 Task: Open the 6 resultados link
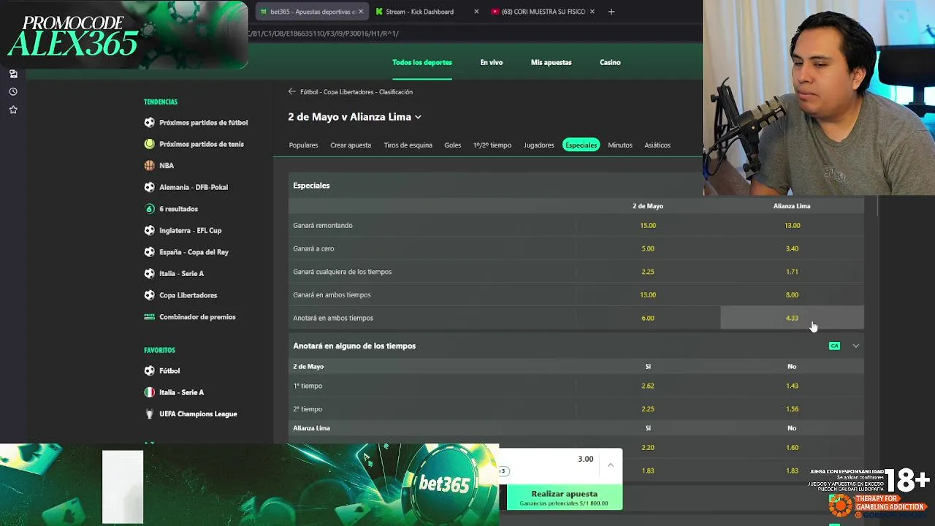pyautogui.click(x=178, y=209)
